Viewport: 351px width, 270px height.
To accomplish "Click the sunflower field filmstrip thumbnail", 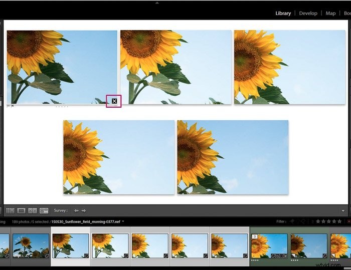I will point(31,246).
